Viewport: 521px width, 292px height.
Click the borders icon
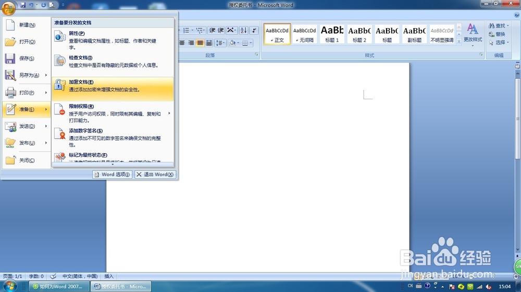click(245, 43)
